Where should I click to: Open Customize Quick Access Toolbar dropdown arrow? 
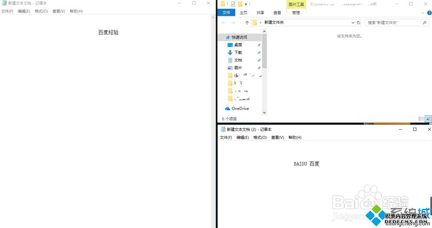(x=246, y=4)
